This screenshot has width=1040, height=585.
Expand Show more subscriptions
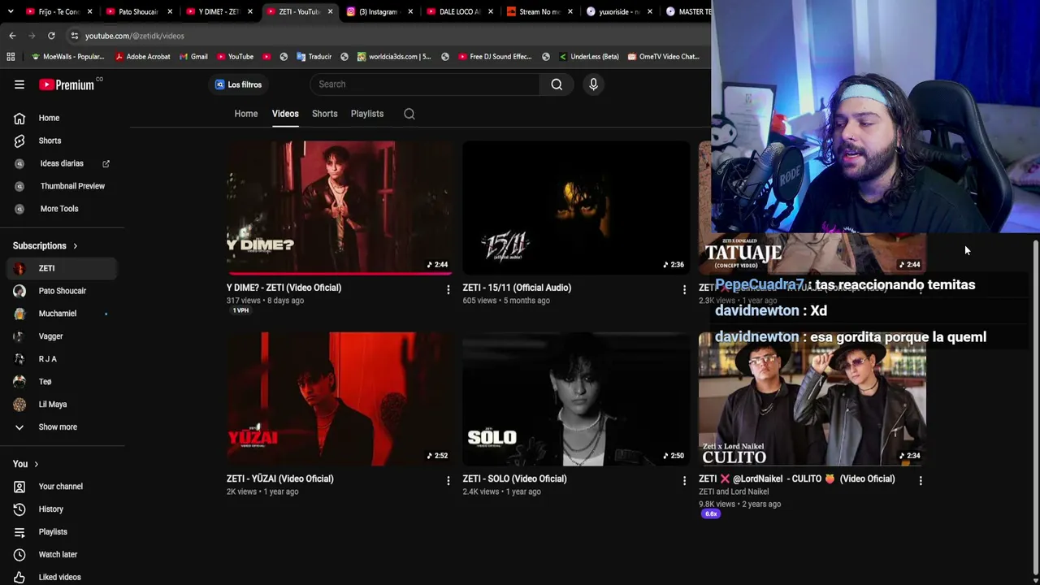63,427
